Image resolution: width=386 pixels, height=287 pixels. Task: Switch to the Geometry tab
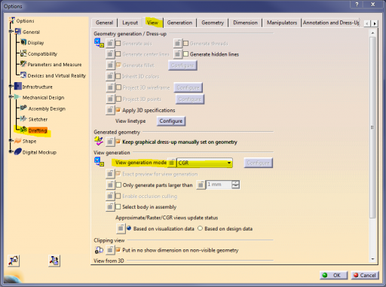pyautogui.click(x=213, y=23)
